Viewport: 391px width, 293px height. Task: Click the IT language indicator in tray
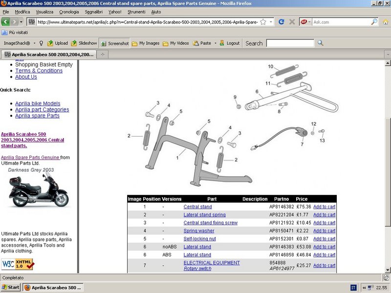pos(353,288)
